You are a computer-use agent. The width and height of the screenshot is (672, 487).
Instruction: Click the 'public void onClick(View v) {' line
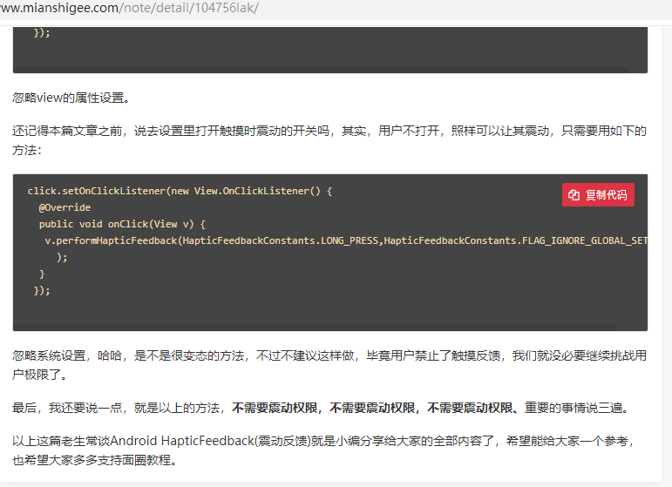tap(122, 225)
